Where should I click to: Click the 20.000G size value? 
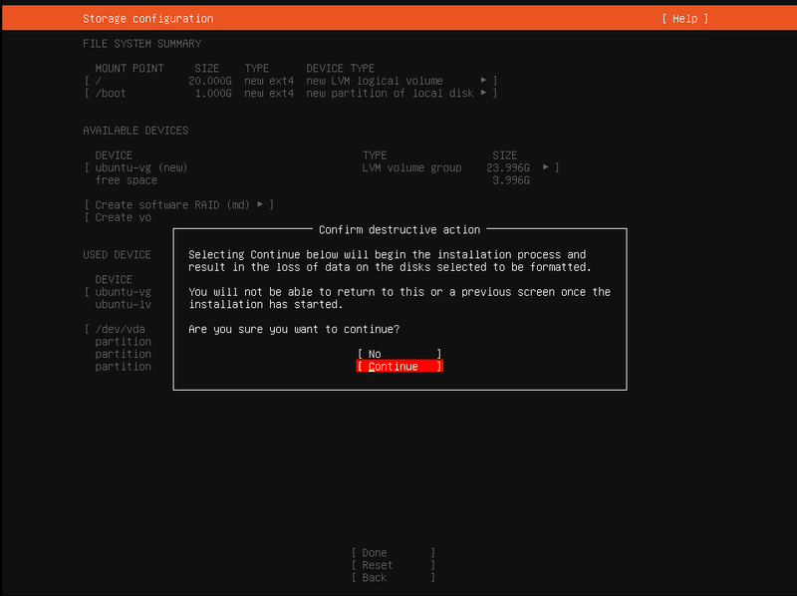210,81
